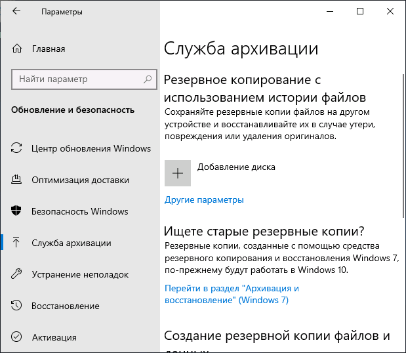Maximize the Параметры window
Screen dimensions: 406x353
coord(360,11)
